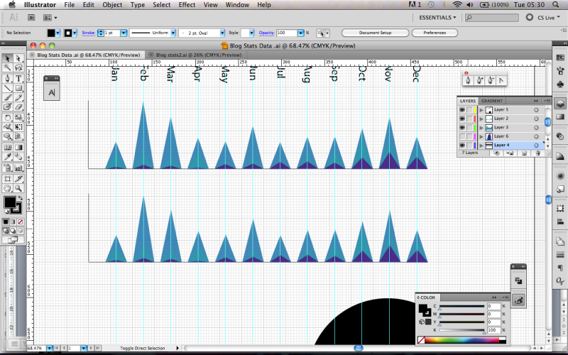
Task: Click the Document Setup button
Action: click(x=376, y=33)
